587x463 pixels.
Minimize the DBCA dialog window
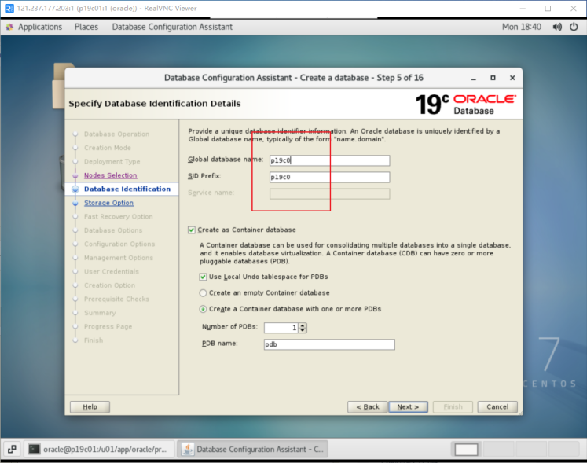point(474,78)
